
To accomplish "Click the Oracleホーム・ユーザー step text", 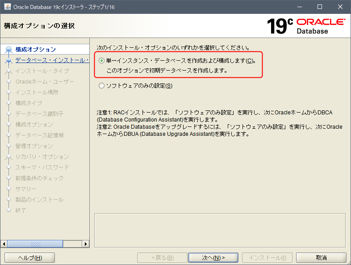I will (45, 81).
